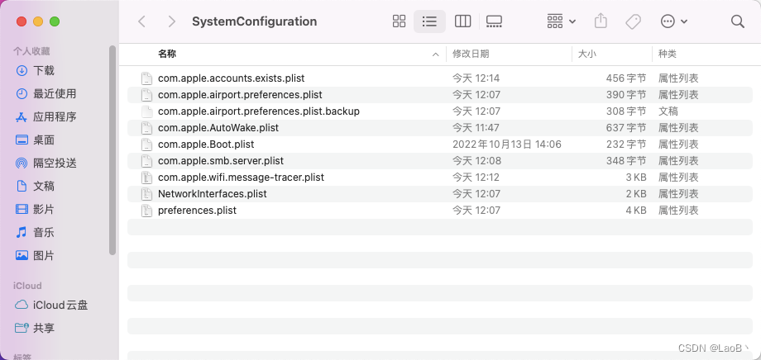Image resolution: width=761 pixels, height=360 pixels.
Task: Click the 个人收藏 sidebar section header
Action: pos(31,51)
